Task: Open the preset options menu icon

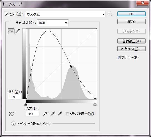Action: click(110, 14)
